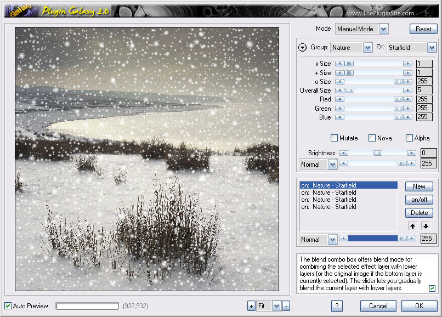Click right arrow of Overall Size slider
Viewport: 442px width, 317px height.
(x=407, y=90)
